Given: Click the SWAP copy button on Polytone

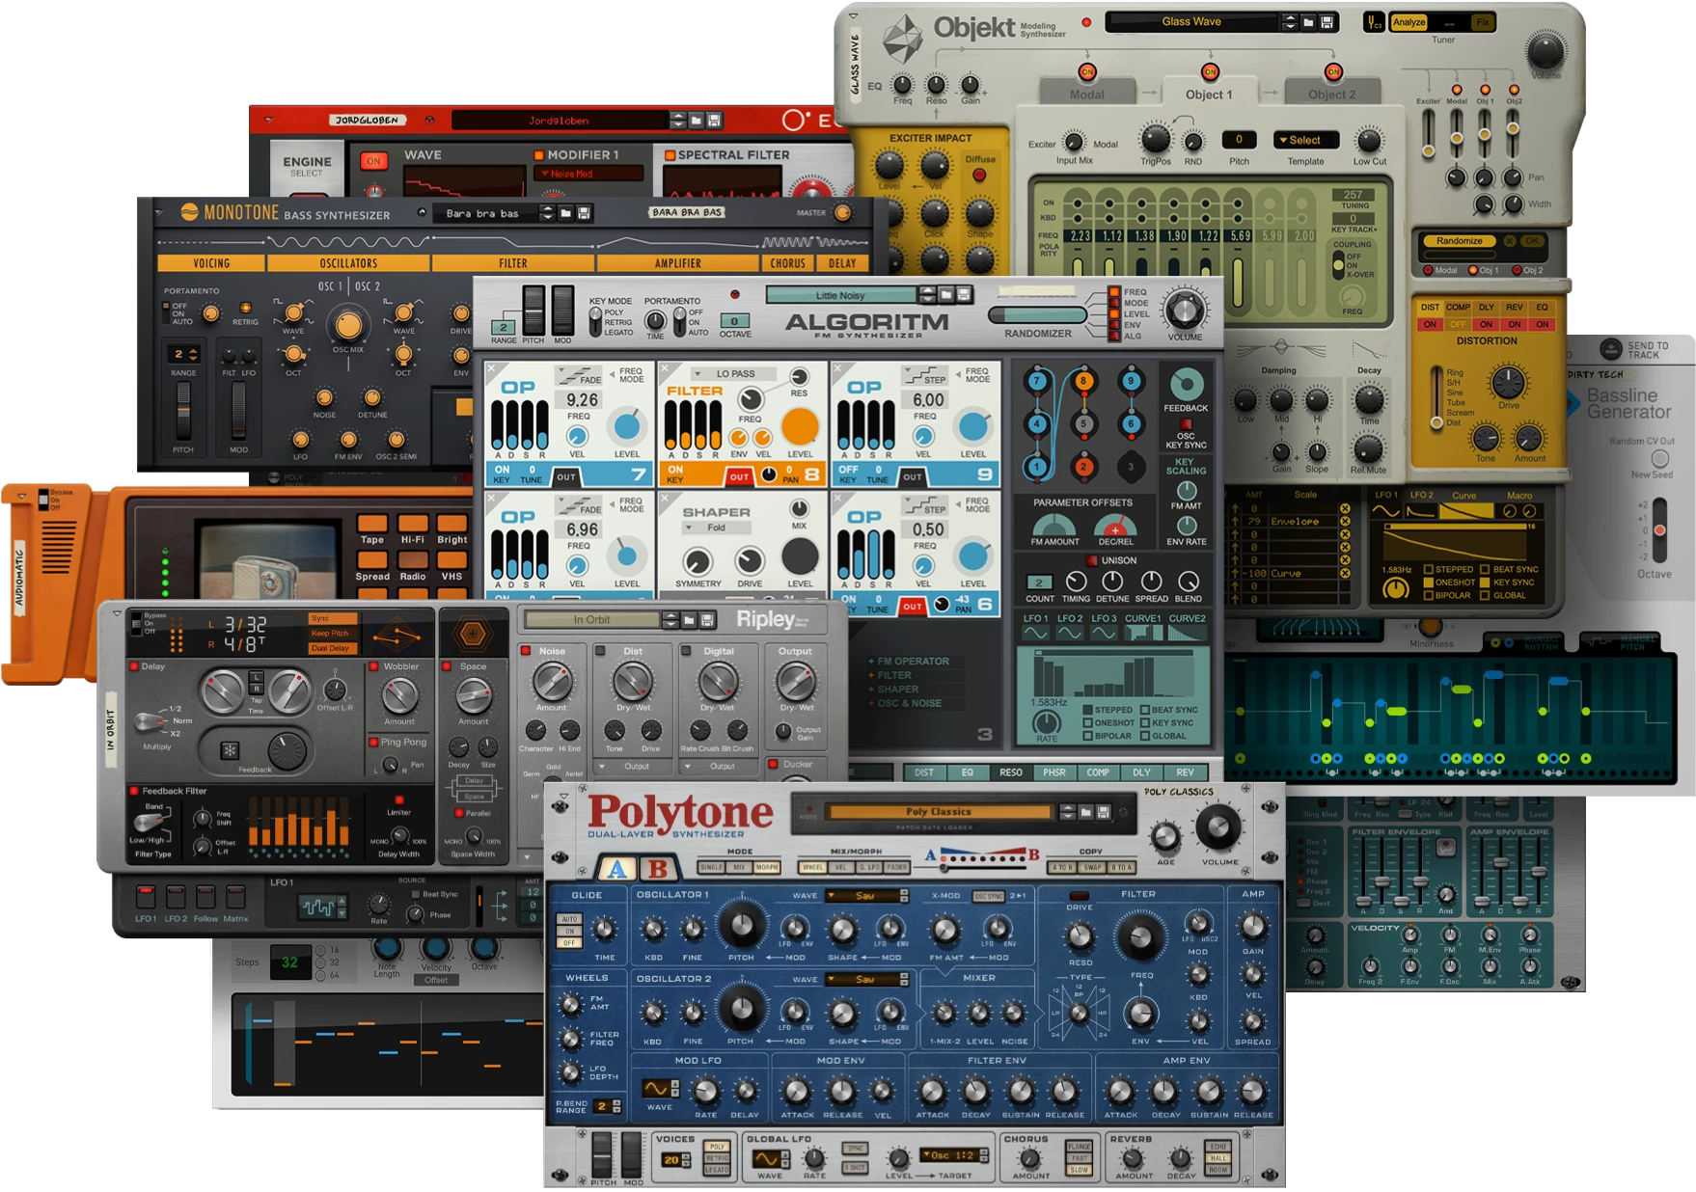Looking at the screenshot, I should point(1090,868).
